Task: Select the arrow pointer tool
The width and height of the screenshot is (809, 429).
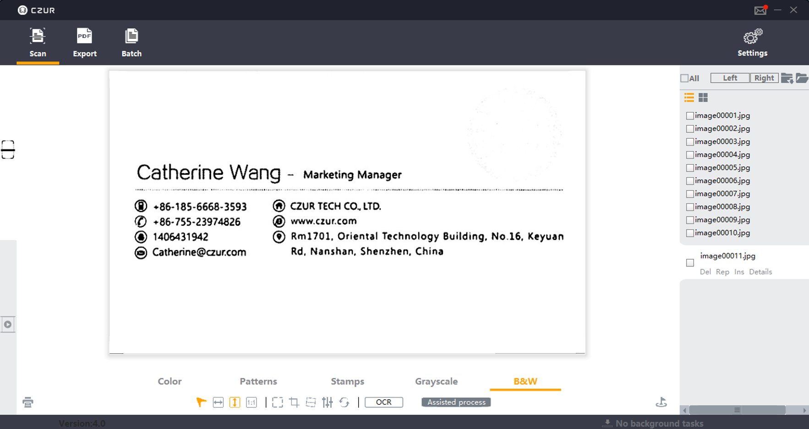Action: [x=201, y=402]
